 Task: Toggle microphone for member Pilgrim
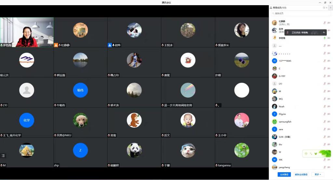[x=324, y=114]
